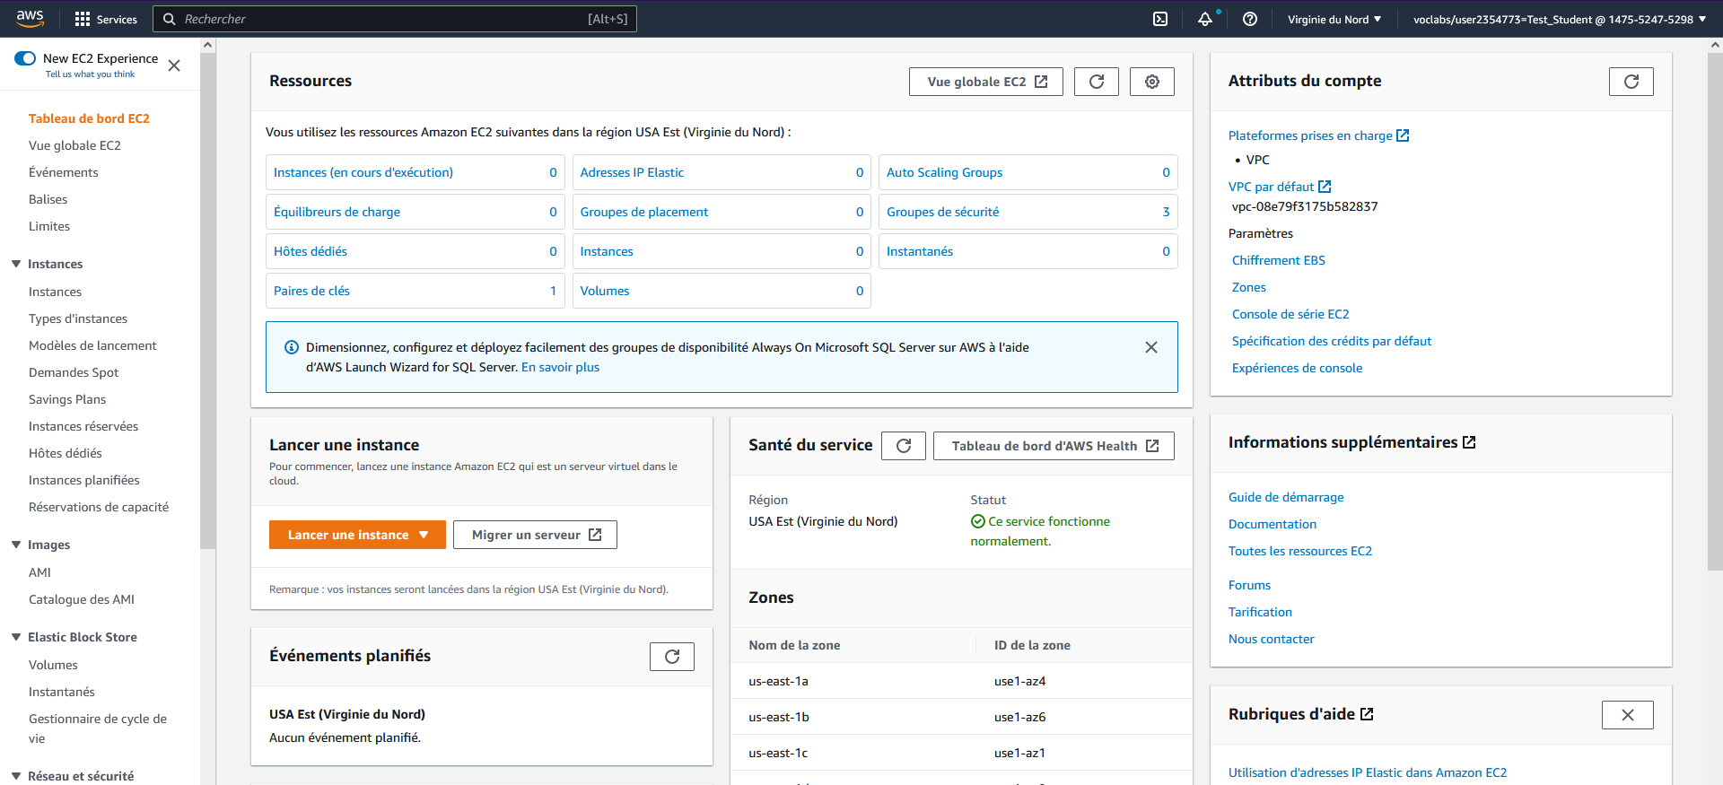Open Gestionnaire de cycle de vie
The image size is (1723, 785).
(98, 728)
